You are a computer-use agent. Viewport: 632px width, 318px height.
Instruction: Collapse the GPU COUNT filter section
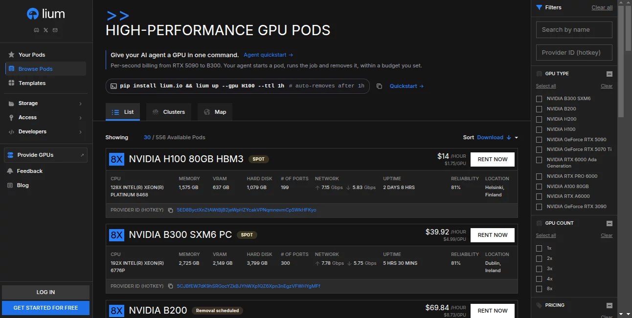[x=609, y=223]
